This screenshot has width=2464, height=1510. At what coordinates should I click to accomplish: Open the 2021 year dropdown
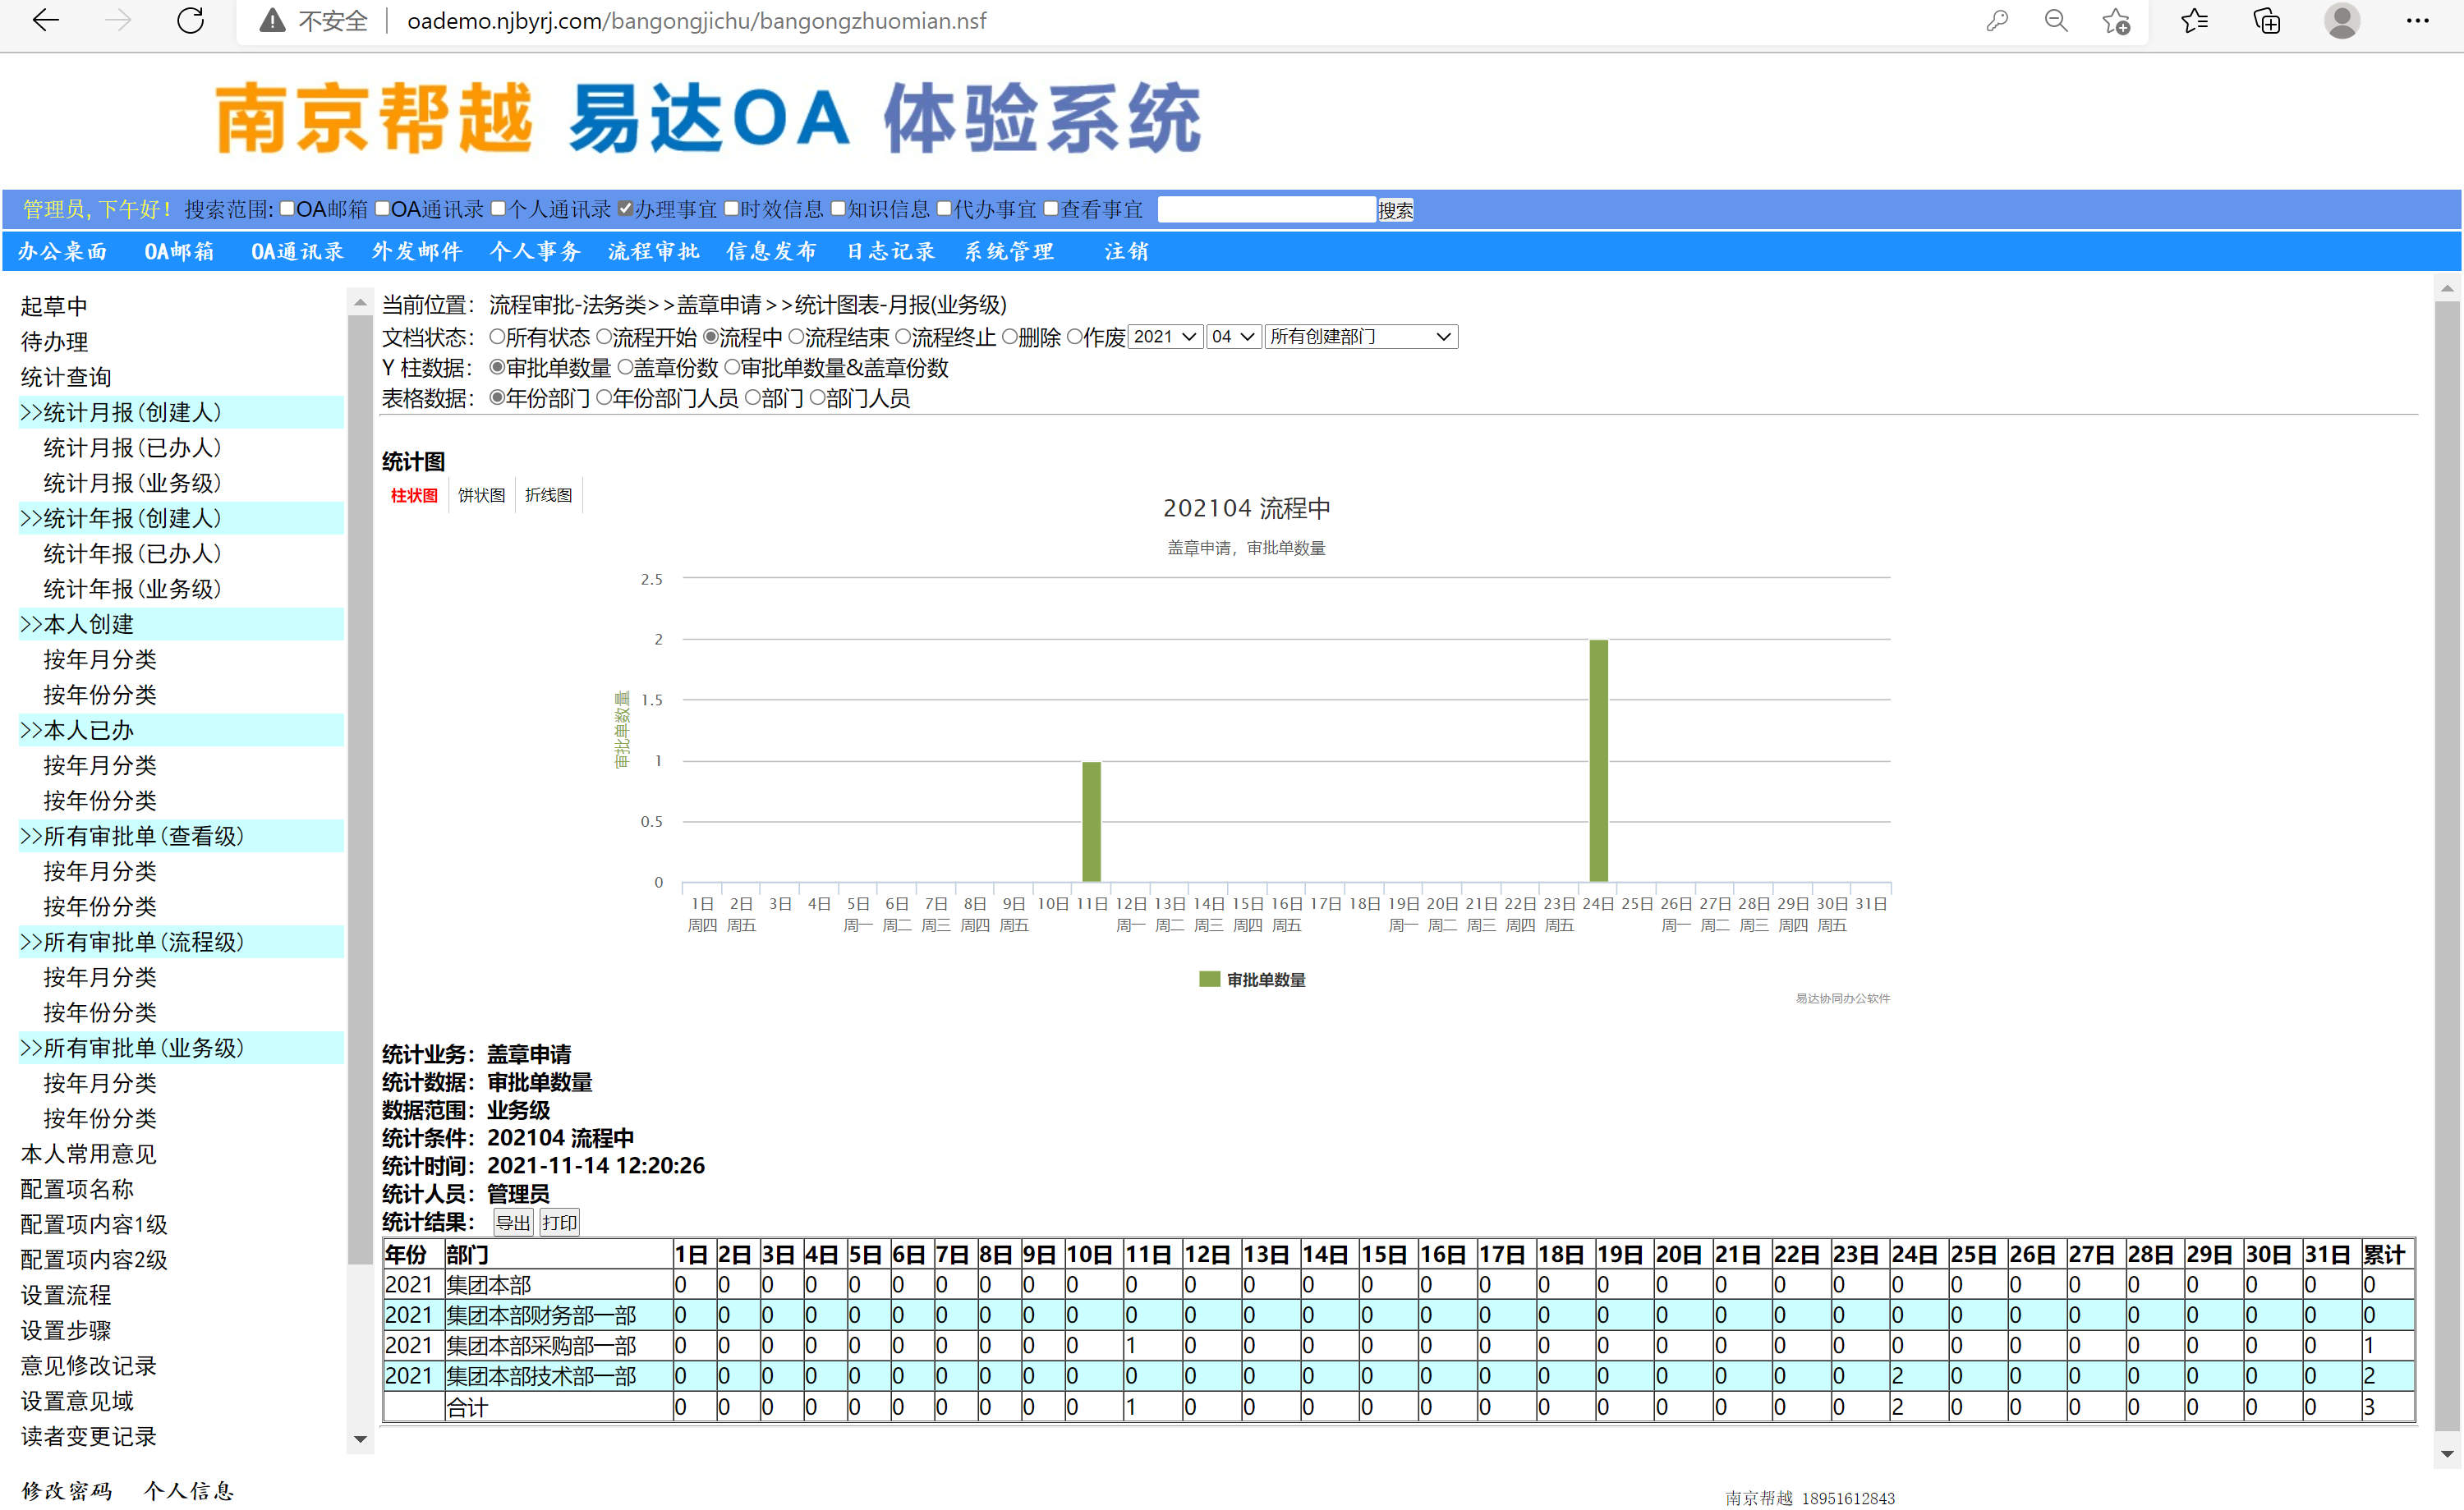(1165, 337)
